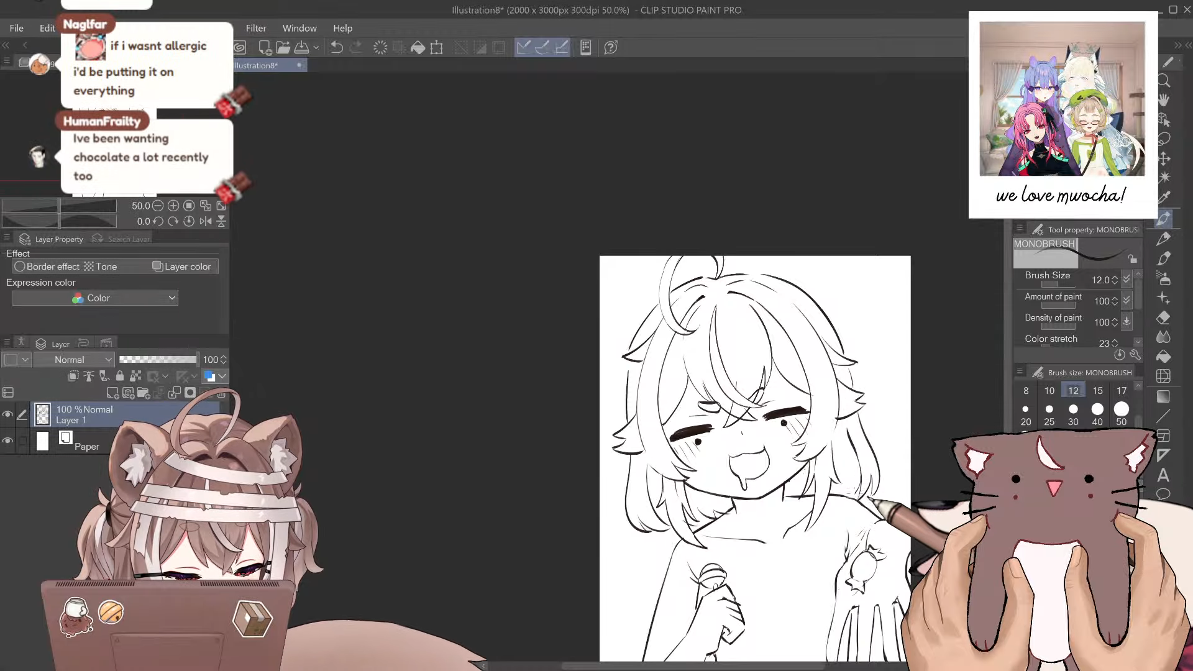
Task: Open Expression color Color dropdown
Action: pos(95,298)
